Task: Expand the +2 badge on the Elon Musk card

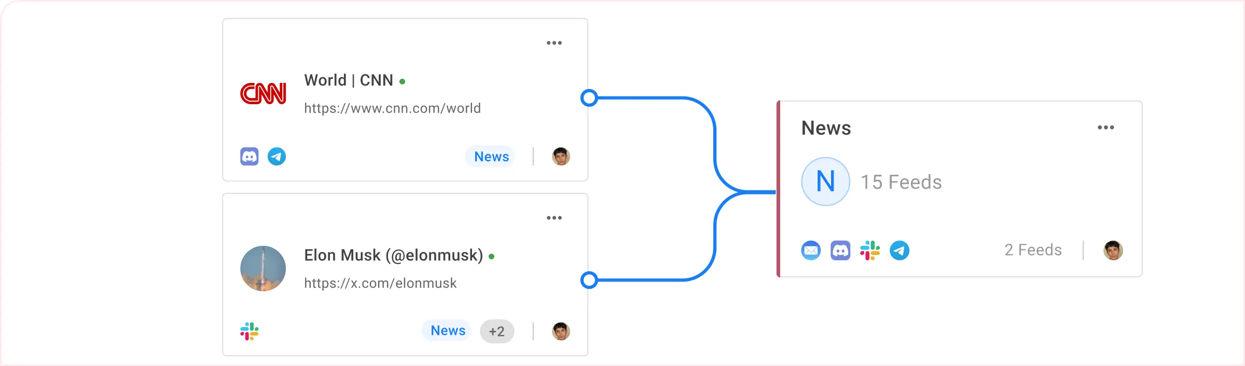Action: click(496, 331)
